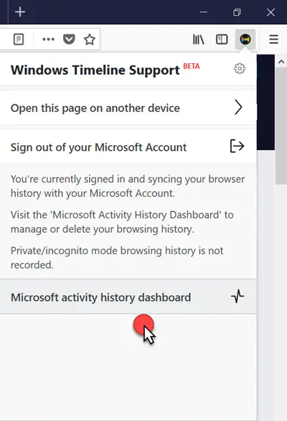
Task: Click the Windows Timeline Support extension icon
Action: tap(245, 40)
